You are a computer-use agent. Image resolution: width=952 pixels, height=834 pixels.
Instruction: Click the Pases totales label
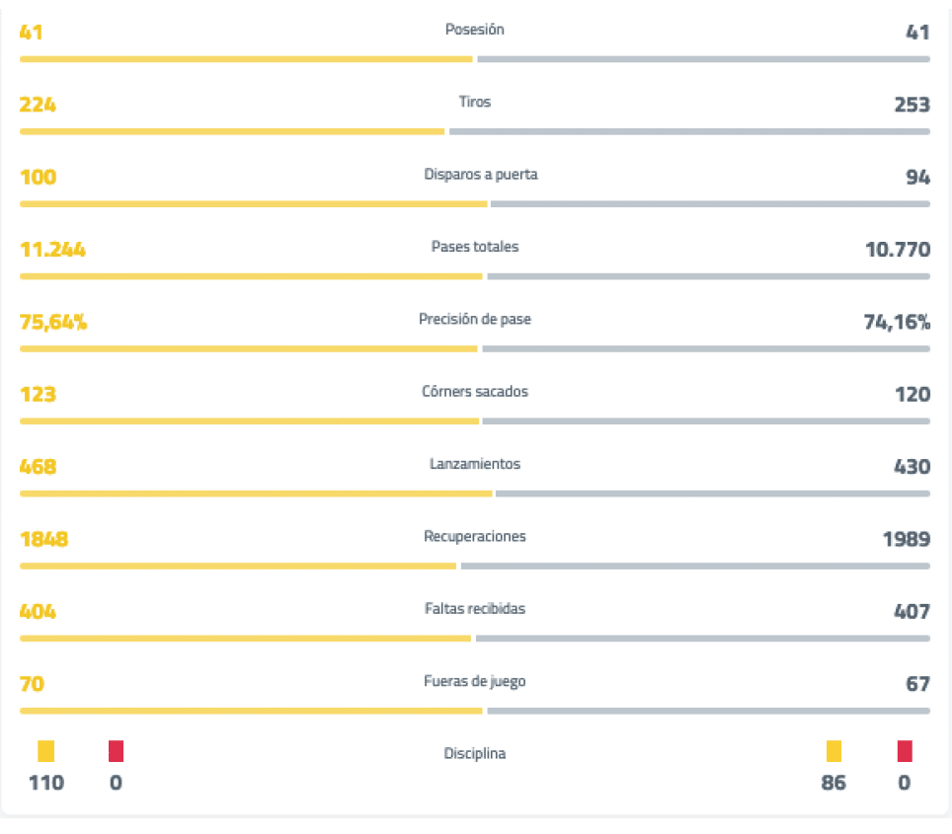[475, 247]
